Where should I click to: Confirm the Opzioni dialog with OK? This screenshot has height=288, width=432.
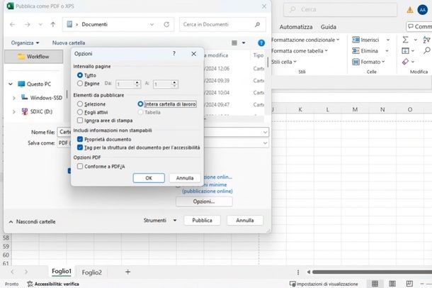(149, 178)
